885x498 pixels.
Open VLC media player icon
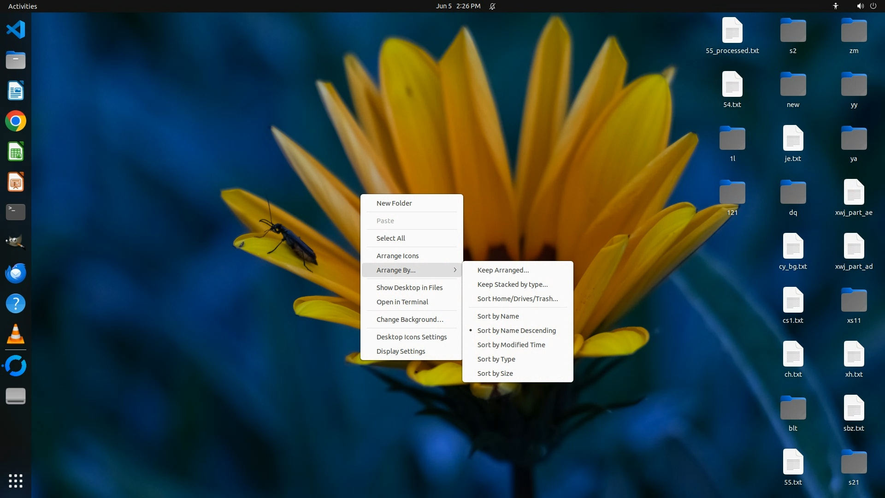click(x=15, y=334)
